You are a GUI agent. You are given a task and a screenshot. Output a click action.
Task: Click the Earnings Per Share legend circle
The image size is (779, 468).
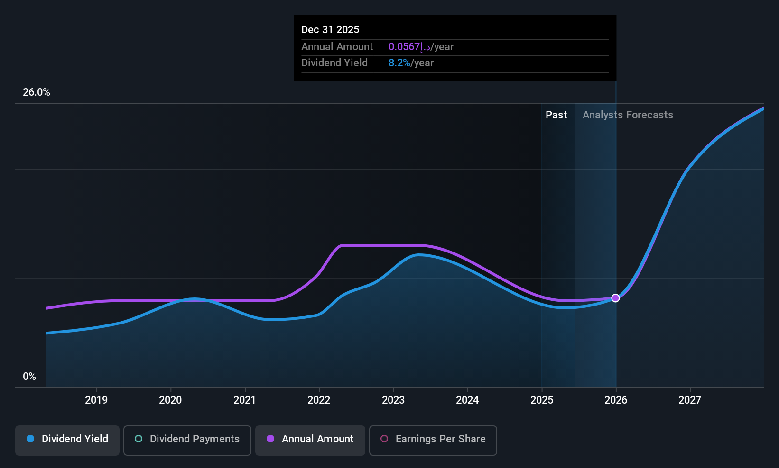[384, 439]
